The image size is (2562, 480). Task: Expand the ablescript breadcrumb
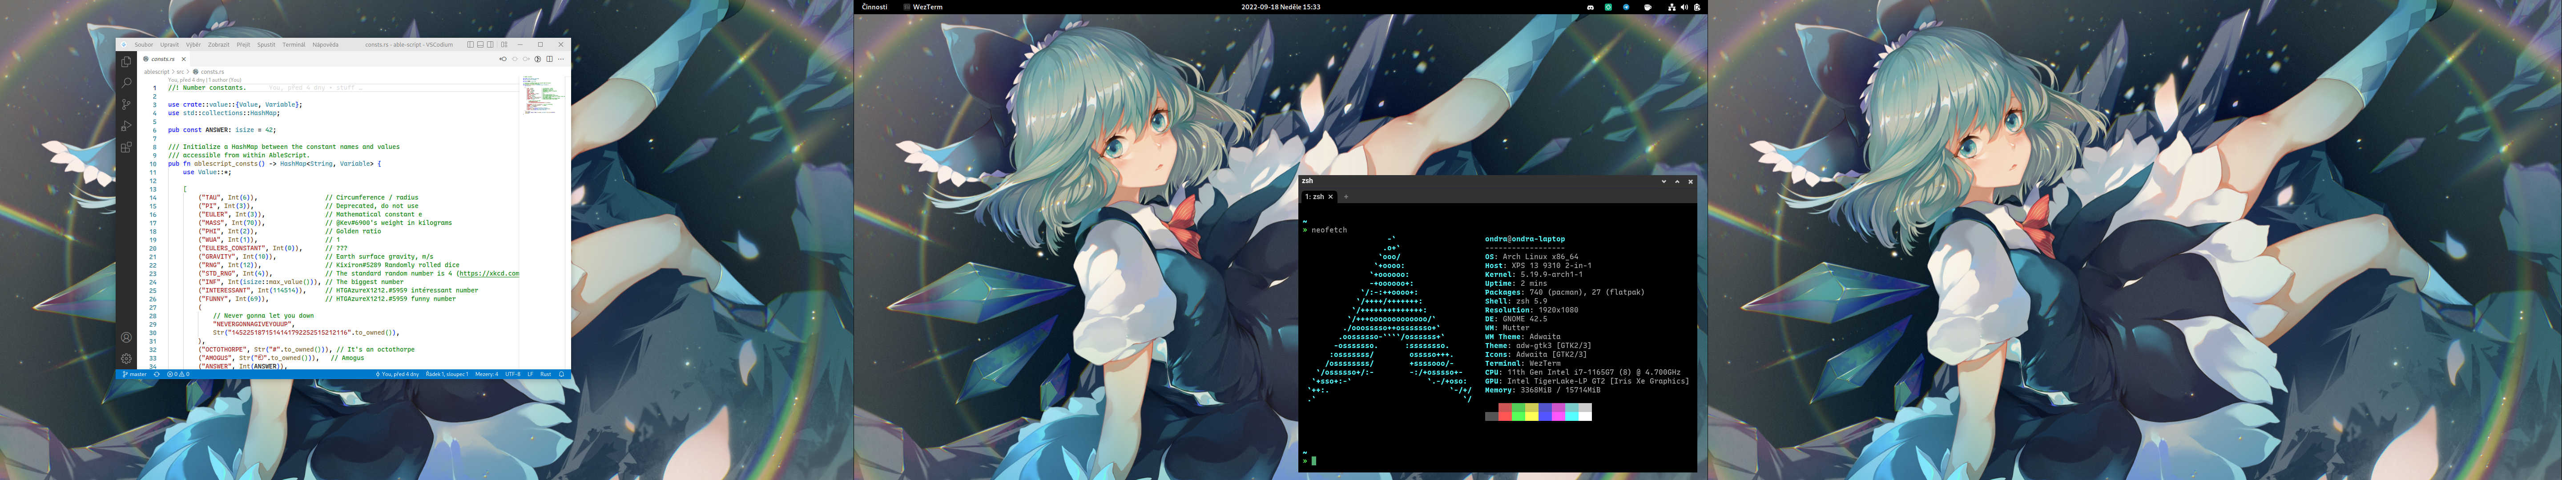coord(157,72)
